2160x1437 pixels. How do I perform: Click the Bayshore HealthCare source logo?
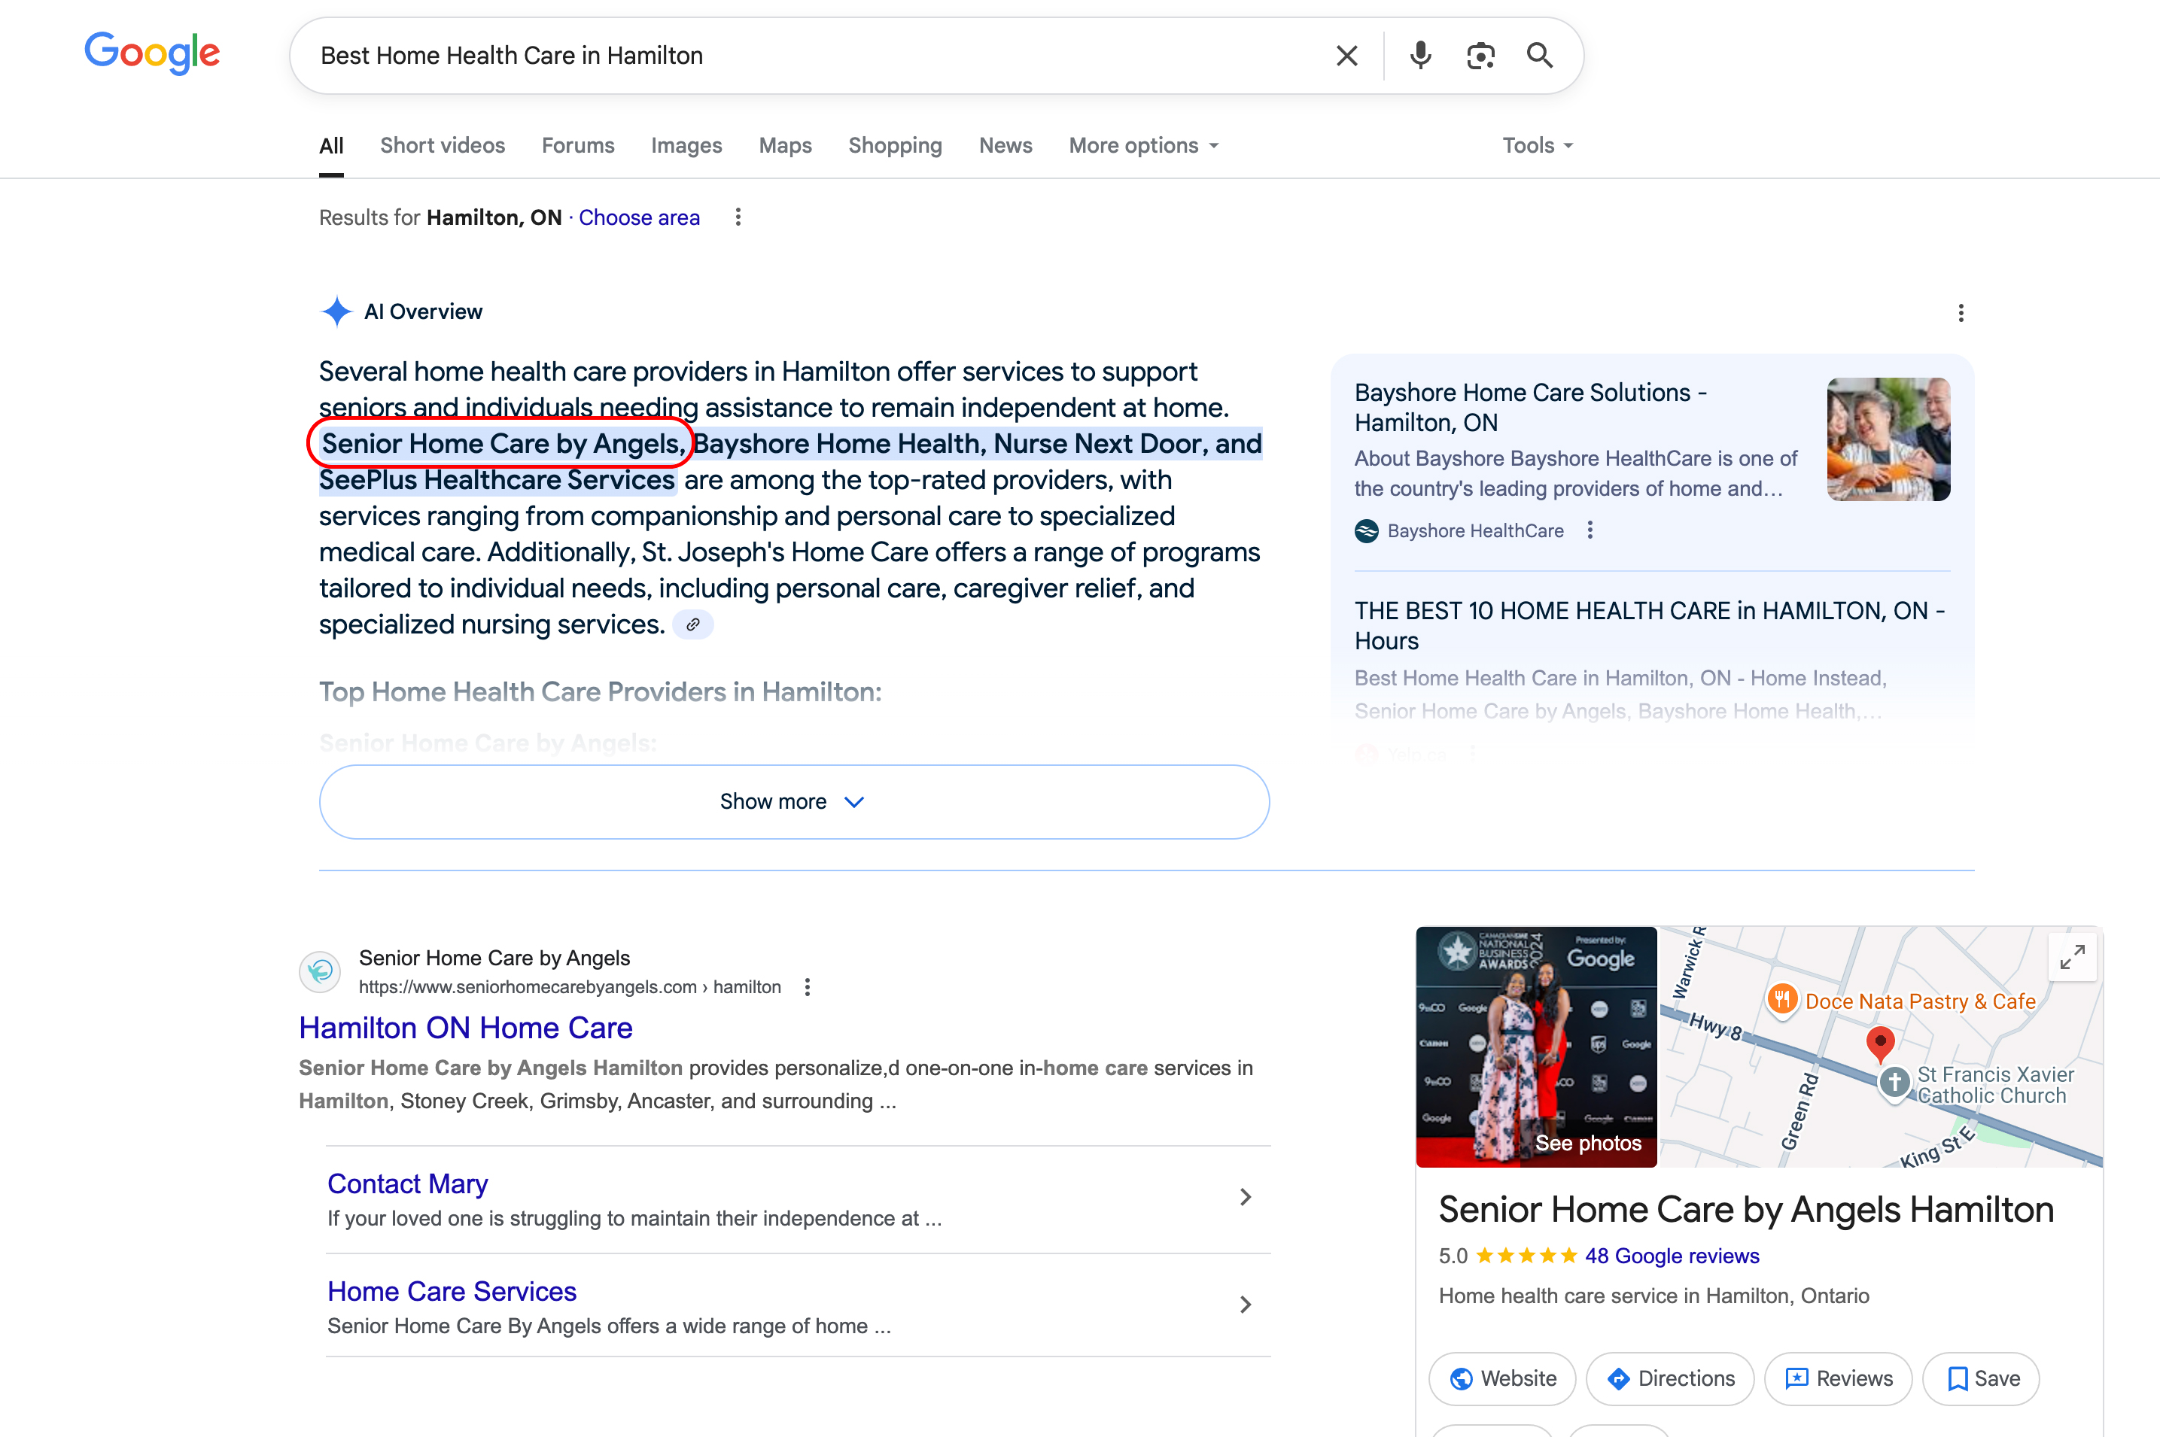pyautogui.click(x=1366, y=530)
